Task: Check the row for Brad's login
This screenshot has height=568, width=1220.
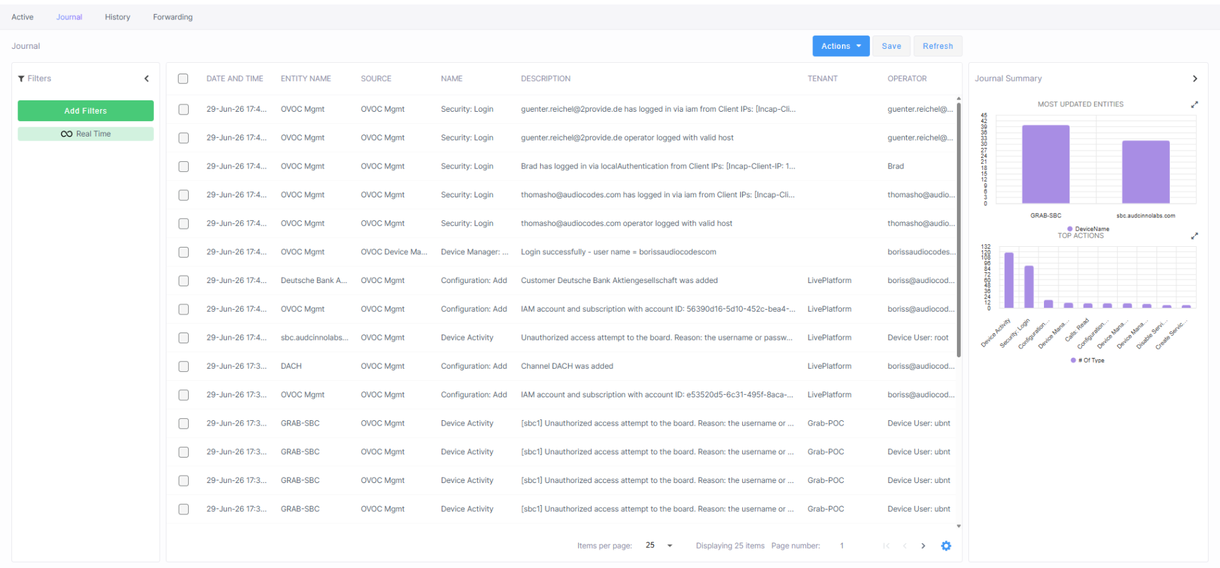Action: (183, 167)
